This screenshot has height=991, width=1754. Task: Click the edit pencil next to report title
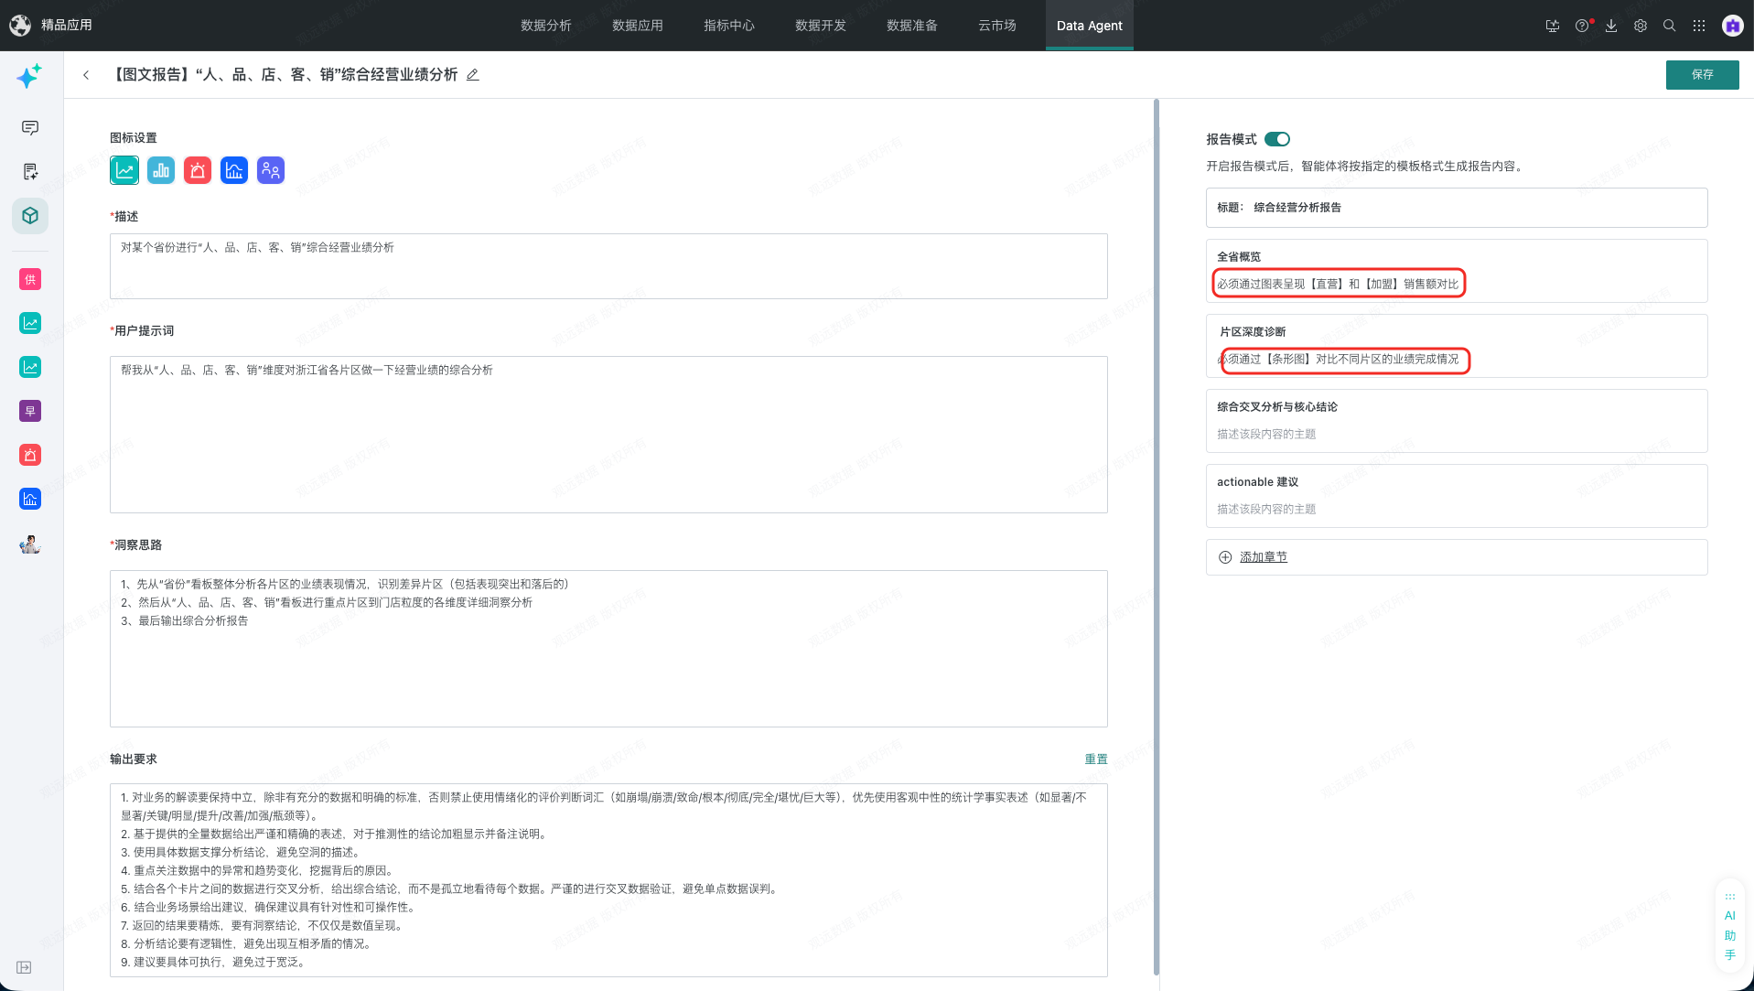tap(473, 75)
